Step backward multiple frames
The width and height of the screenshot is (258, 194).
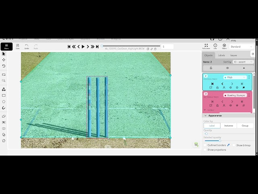(74, 47)
